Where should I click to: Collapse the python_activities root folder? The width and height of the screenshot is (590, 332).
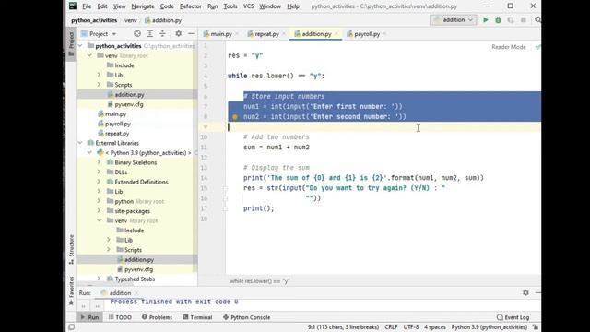[80, 46]
